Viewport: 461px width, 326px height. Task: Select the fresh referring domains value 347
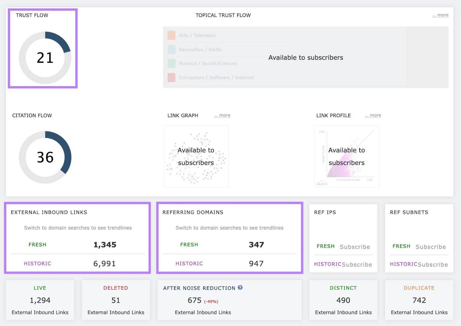pos(256,245)
